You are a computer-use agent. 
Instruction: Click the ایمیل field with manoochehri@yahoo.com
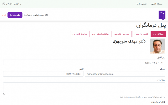[125, 74]
